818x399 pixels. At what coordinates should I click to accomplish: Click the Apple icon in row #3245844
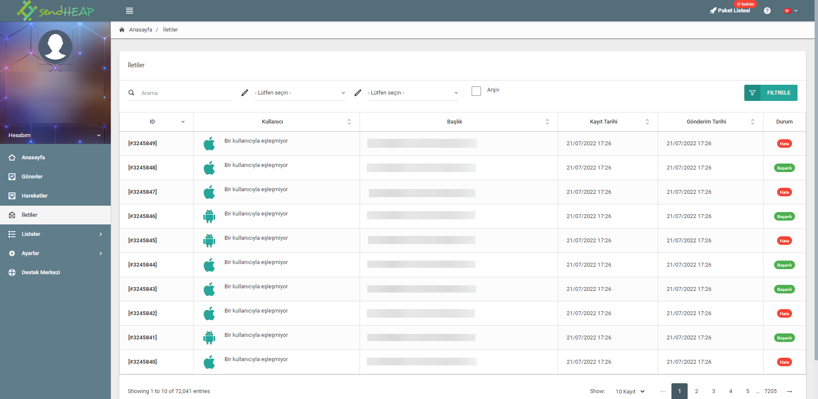[x=209, y=265]
